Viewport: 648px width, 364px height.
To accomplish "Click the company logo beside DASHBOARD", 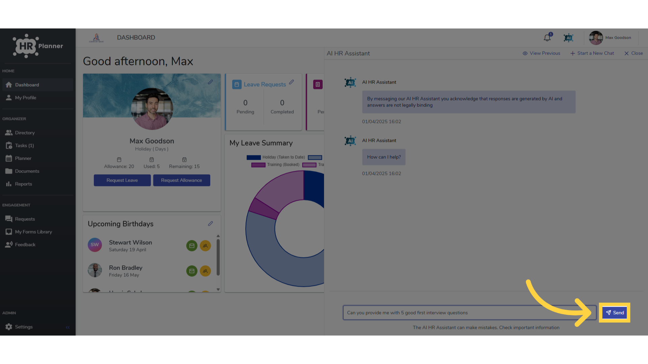I will coord(96,38).
